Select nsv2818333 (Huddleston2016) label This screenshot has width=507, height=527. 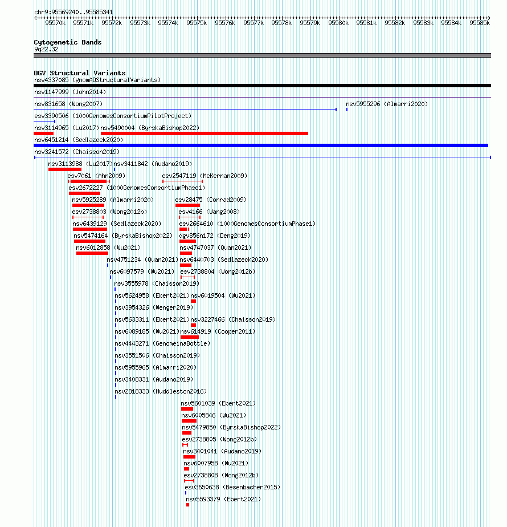(x=161, y=392)
